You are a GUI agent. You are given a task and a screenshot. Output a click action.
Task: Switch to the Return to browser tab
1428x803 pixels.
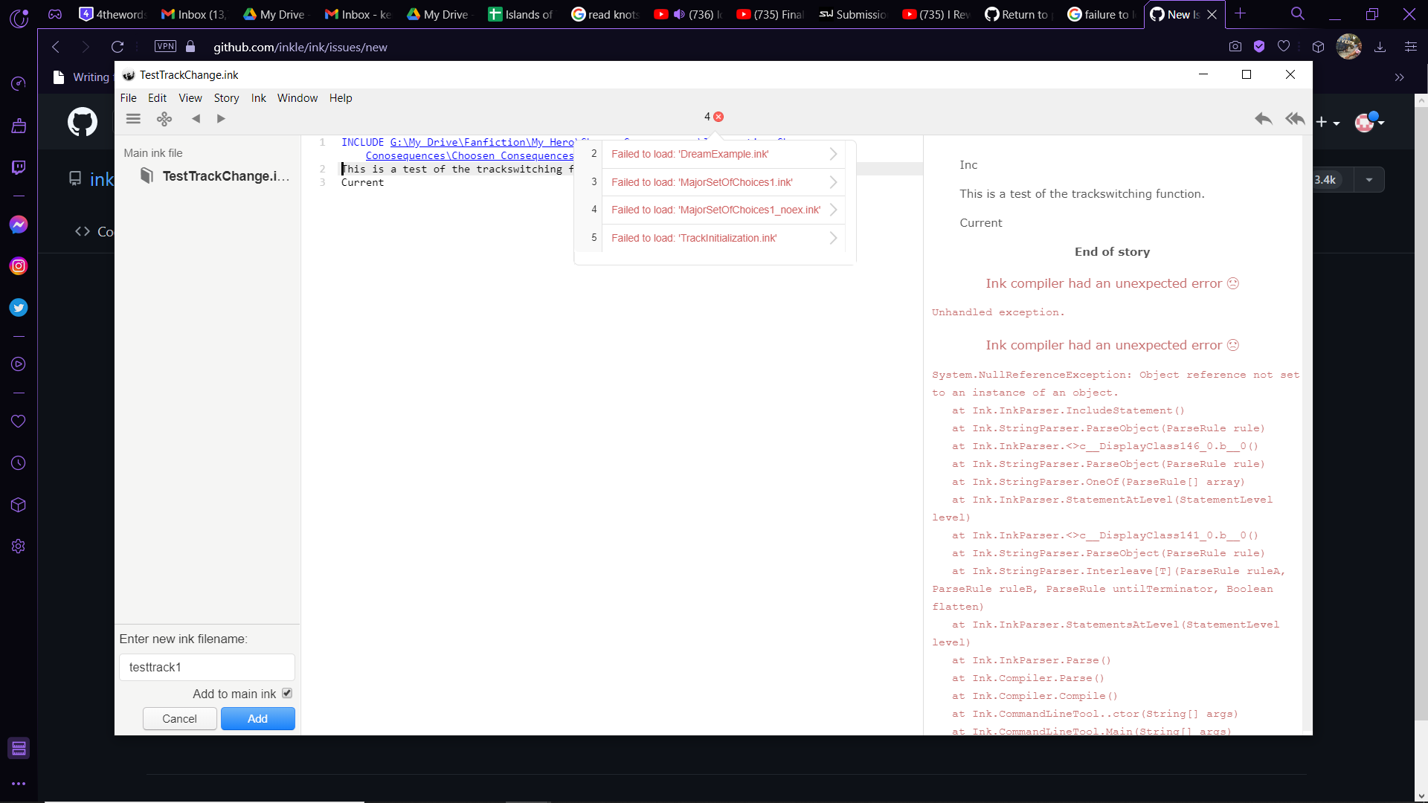point(1016,14)
